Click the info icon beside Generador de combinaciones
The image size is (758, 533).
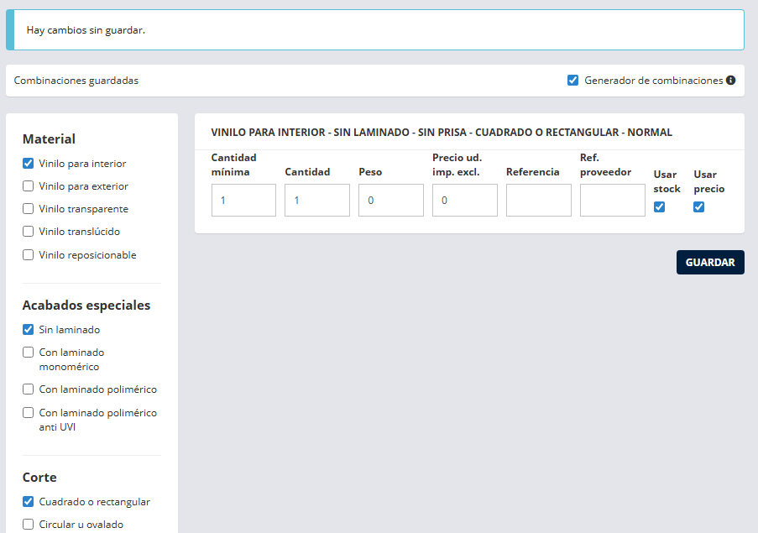click(x=730, y=81)
